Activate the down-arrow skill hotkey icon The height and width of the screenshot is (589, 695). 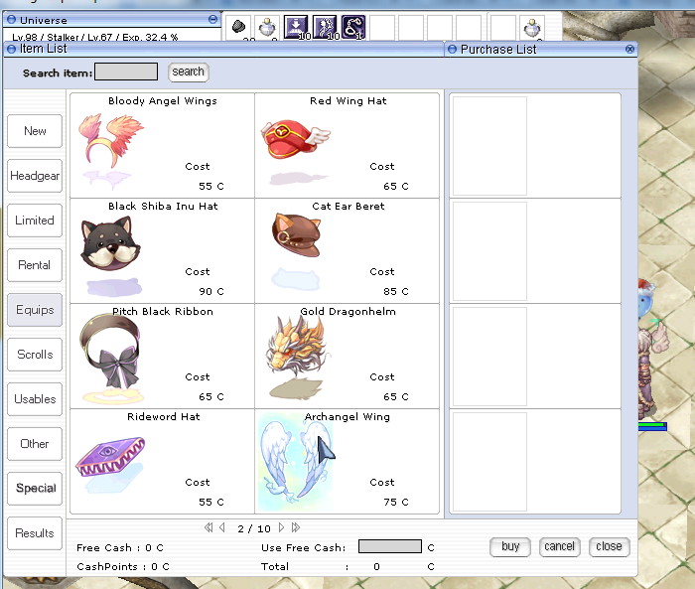tap(296, 27)
